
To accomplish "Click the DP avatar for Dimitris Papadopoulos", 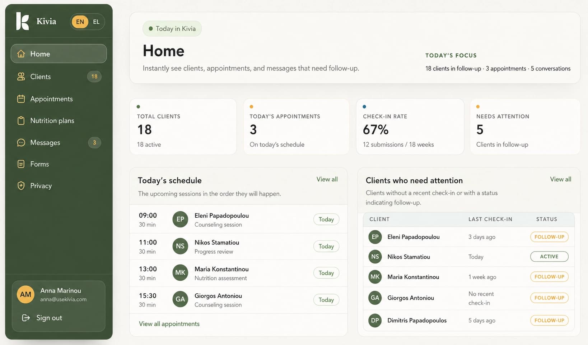I will (x=375, y=320).
